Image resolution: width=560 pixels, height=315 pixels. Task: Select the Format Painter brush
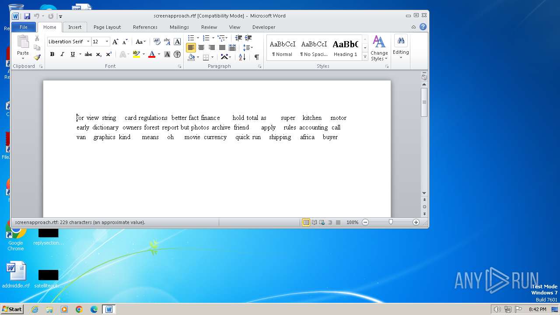click(37, 57)
